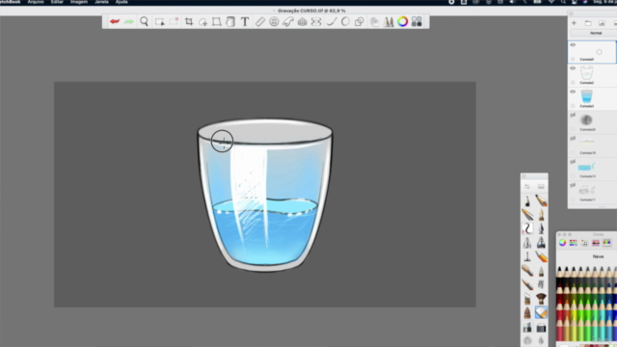Enable Steady Stroke curve tool
The width and height of the screenshot is (617, 347).
[332, 21]
